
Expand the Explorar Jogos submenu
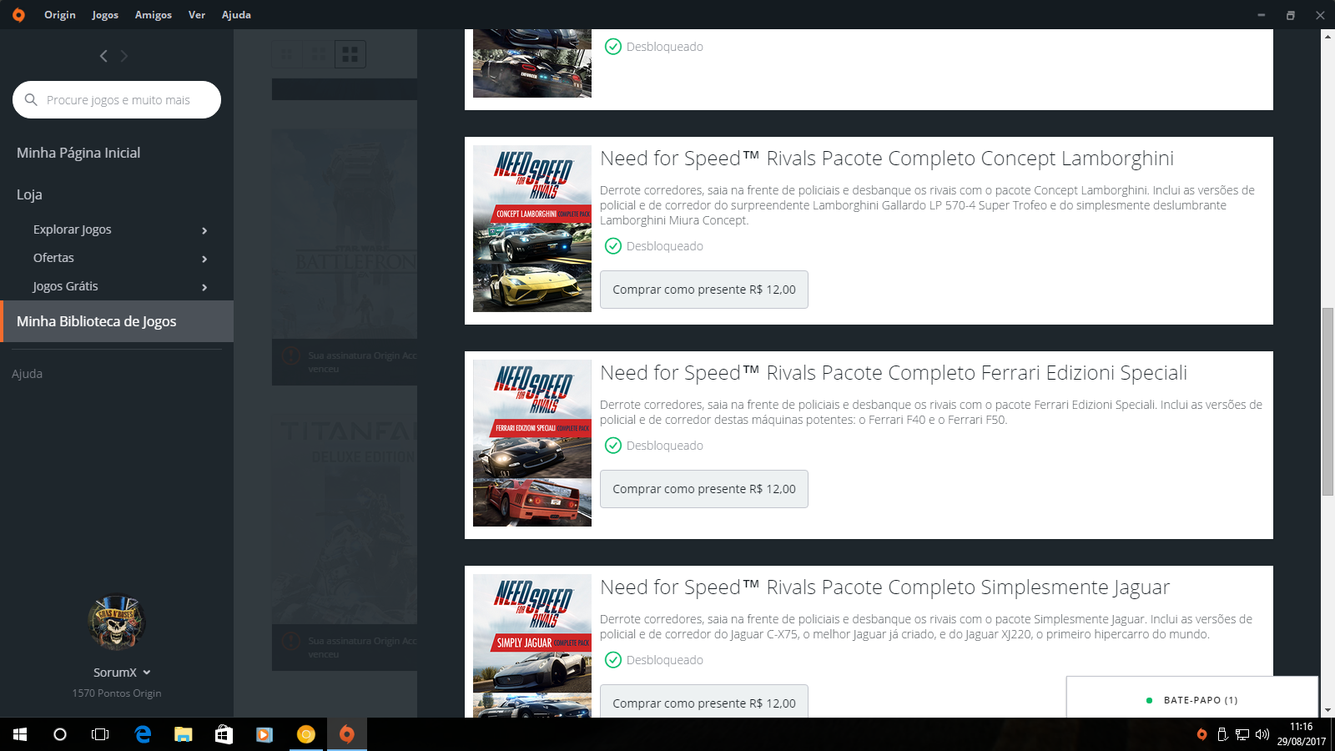click(204, 230)
